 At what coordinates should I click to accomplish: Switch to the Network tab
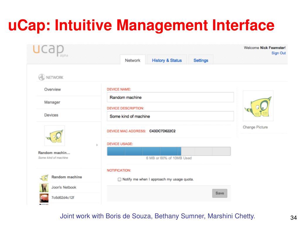(133, 60)
